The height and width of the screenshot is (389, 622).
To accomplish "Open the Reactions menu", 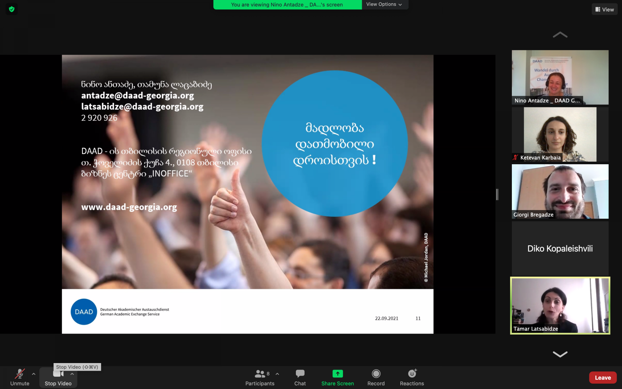I will point(412,377).
